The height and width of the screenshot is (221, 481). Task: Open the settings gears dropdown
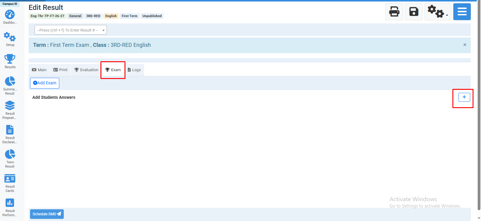pyautogui.click(x=438, y=12)
